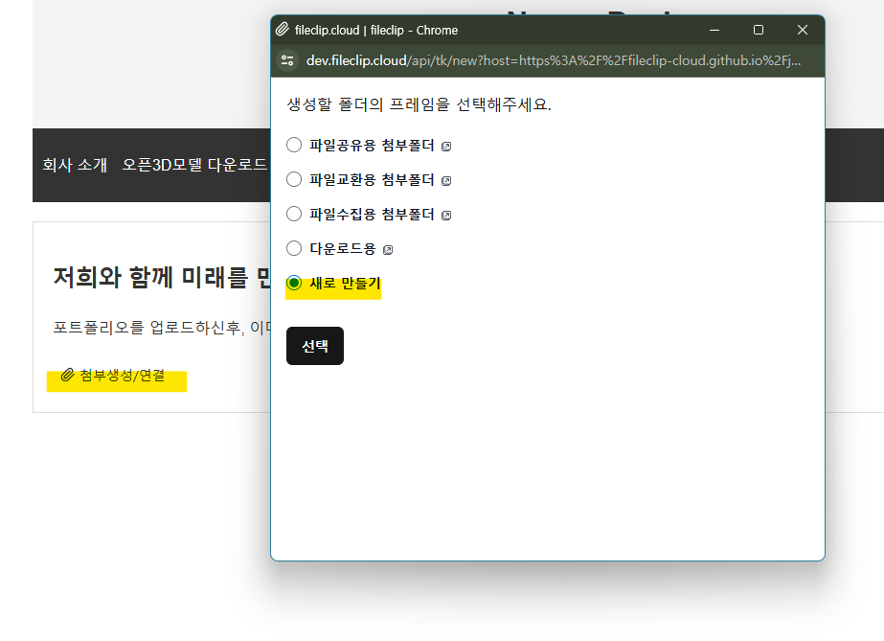Open the external-link icon next to 다운로드용
This screenshot has width=884, height=641.
coord(388,248)
